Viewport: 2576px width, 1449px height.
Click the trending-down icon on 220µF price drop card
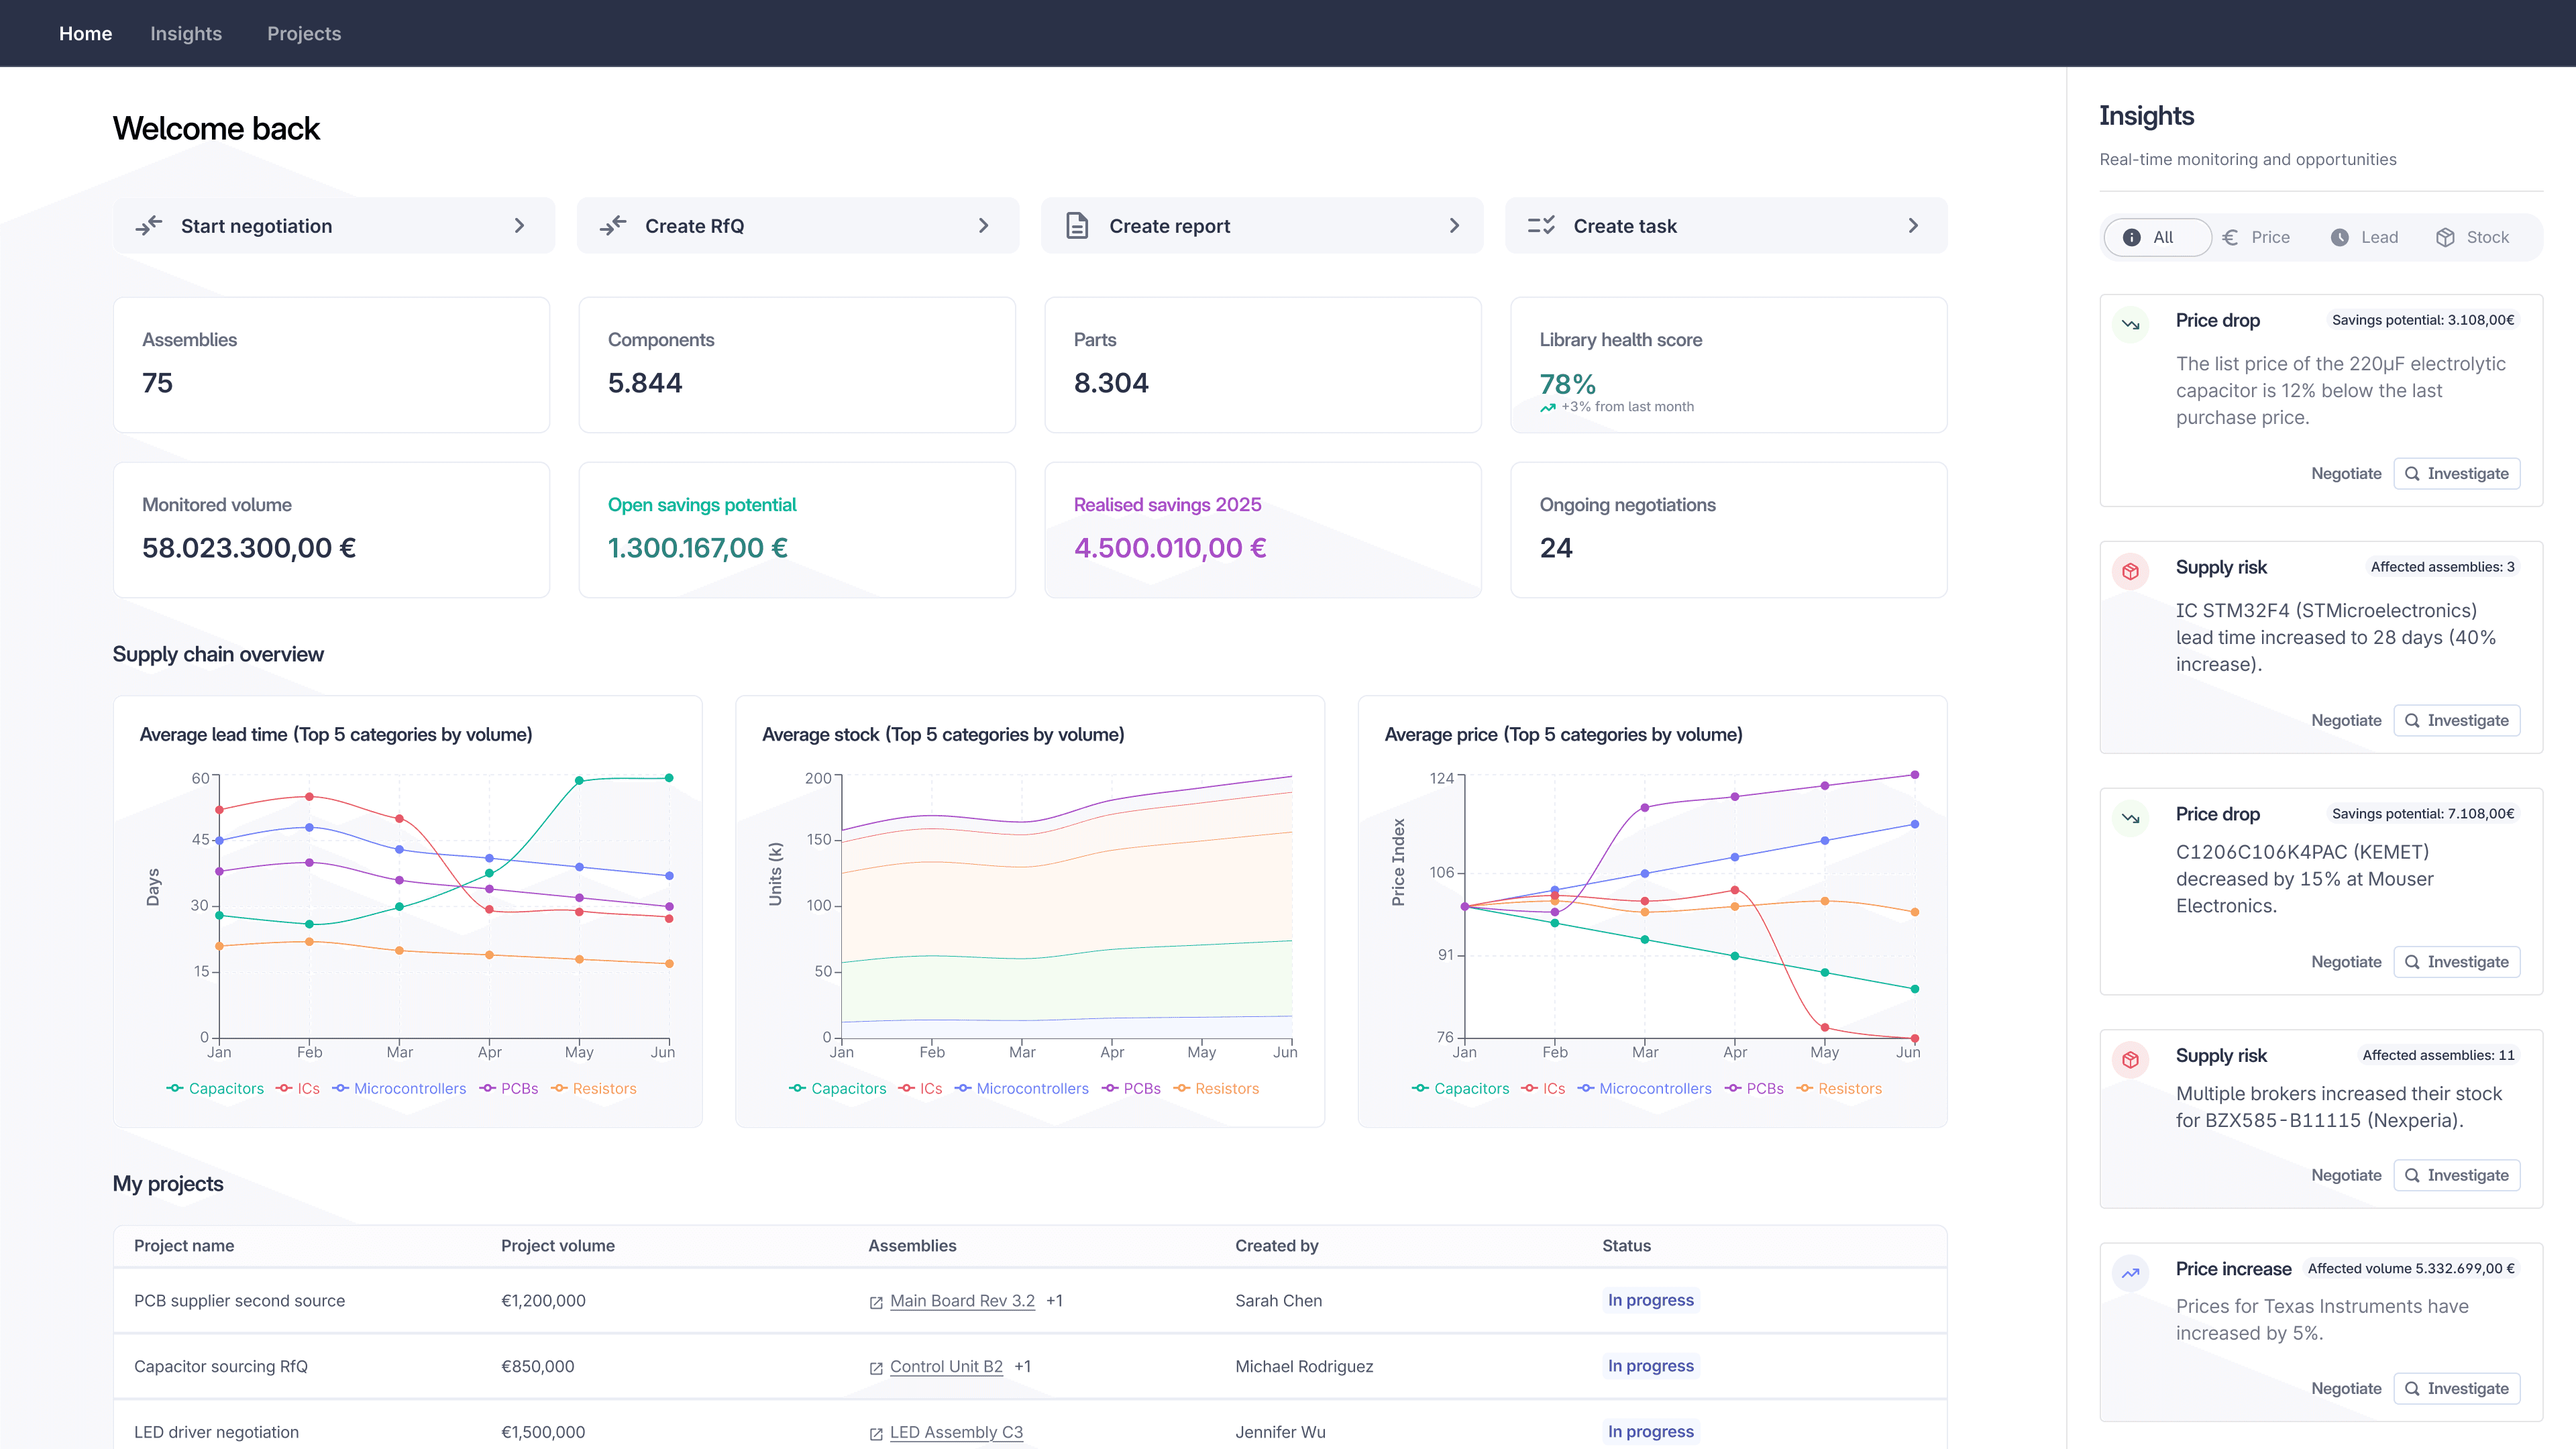pyautogui.click(x=2130, y=324)
